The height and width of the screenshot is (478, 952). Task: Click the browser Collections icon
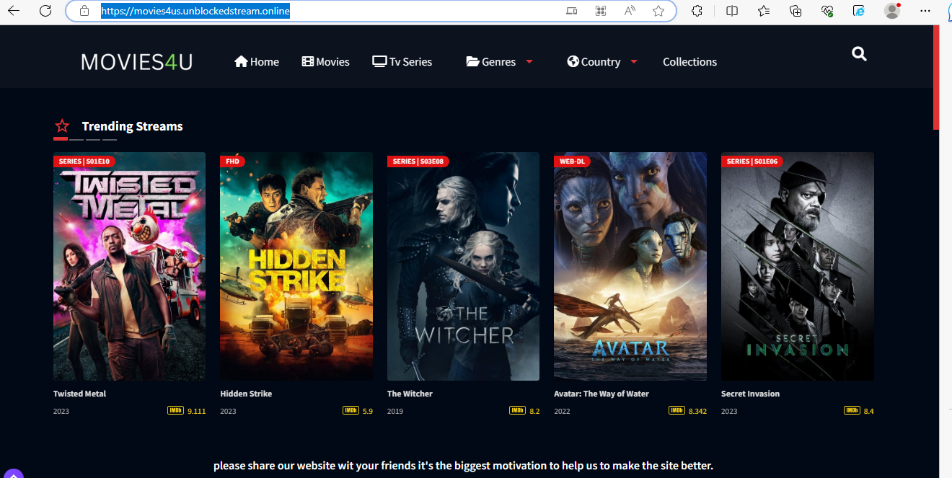[795, 11]
